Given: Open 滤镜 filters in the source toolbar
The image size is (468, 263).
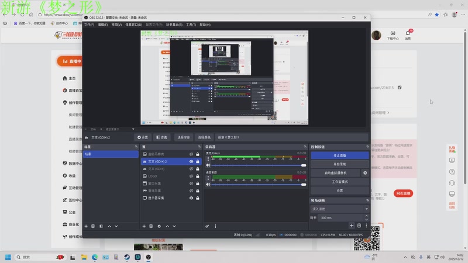Looking at the screenshot, I should (x=162, y=137).
